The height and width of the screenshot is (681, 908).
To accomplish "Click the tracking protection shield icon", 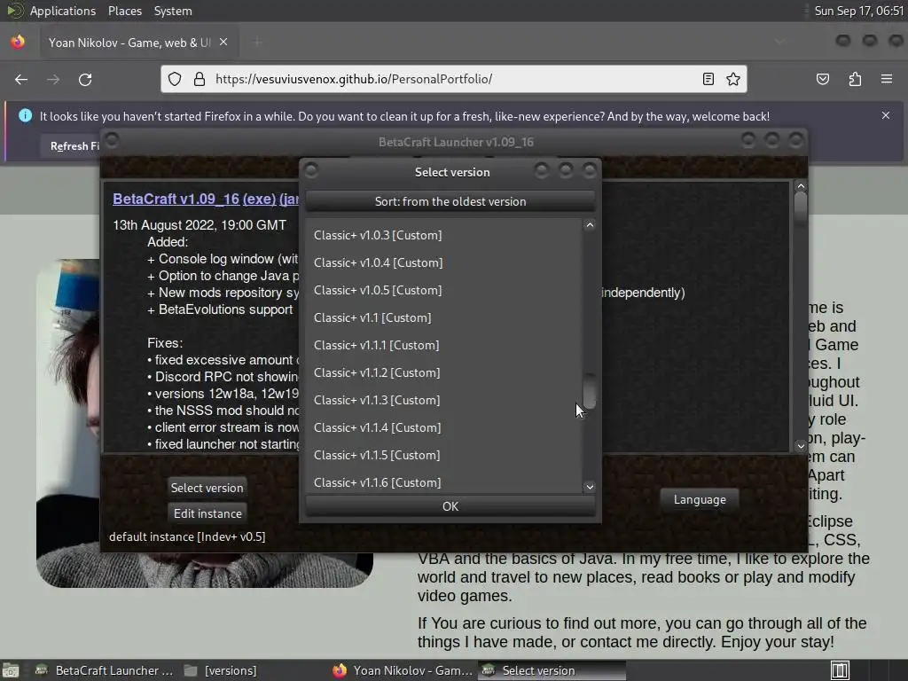I will click(x=175, y=79).
